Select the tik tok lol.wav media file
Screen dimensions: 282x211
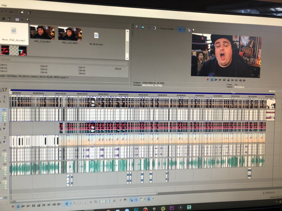pos(96,38)
